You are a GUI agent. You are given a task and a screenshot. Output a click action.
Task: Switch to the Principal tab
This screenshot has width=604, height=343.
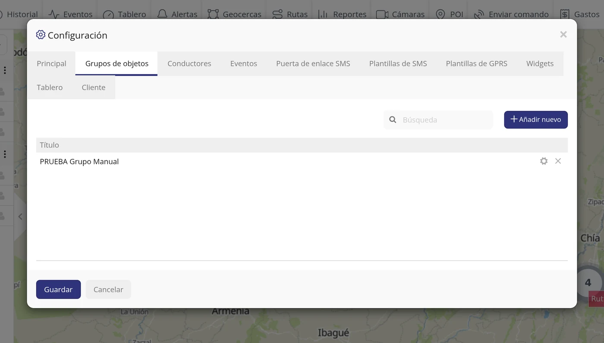tap(51, 63)
